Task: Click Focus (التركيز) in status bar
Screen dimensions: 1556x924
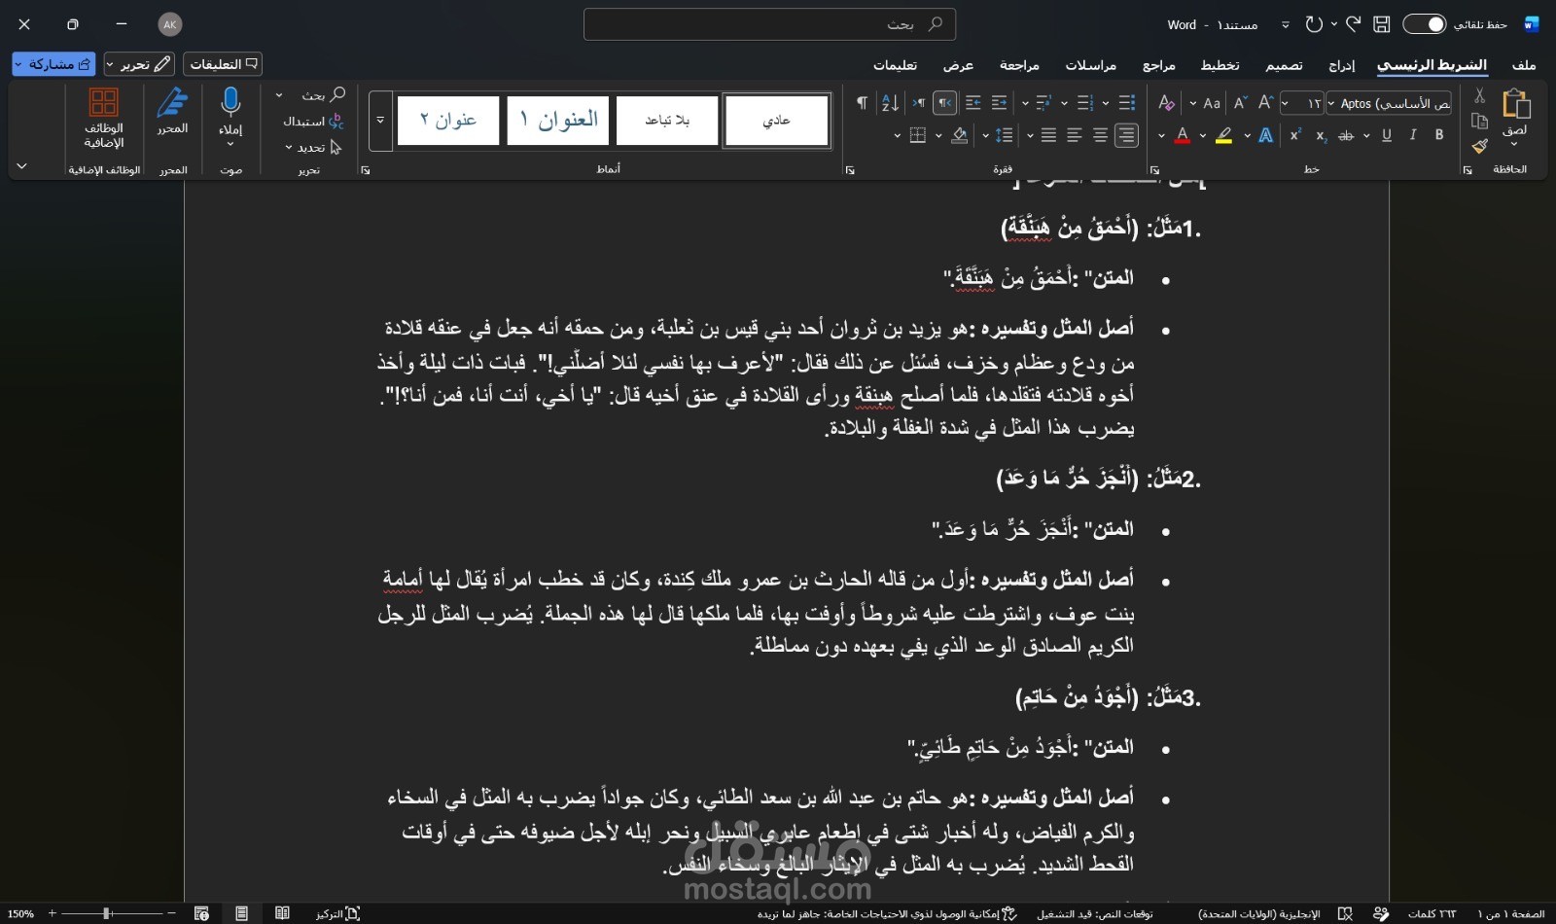Action: coord(337,913)
